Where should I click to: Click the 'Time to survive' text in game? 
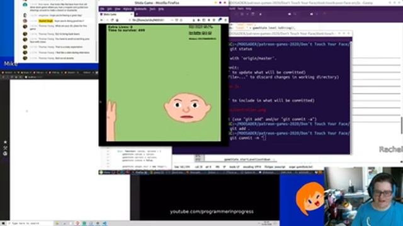[126, 30]
